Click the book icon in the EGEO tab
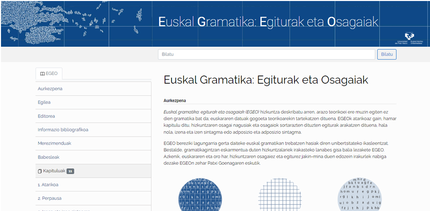The width and height of the screenshot is (430, 211). [x=42, y=73]
